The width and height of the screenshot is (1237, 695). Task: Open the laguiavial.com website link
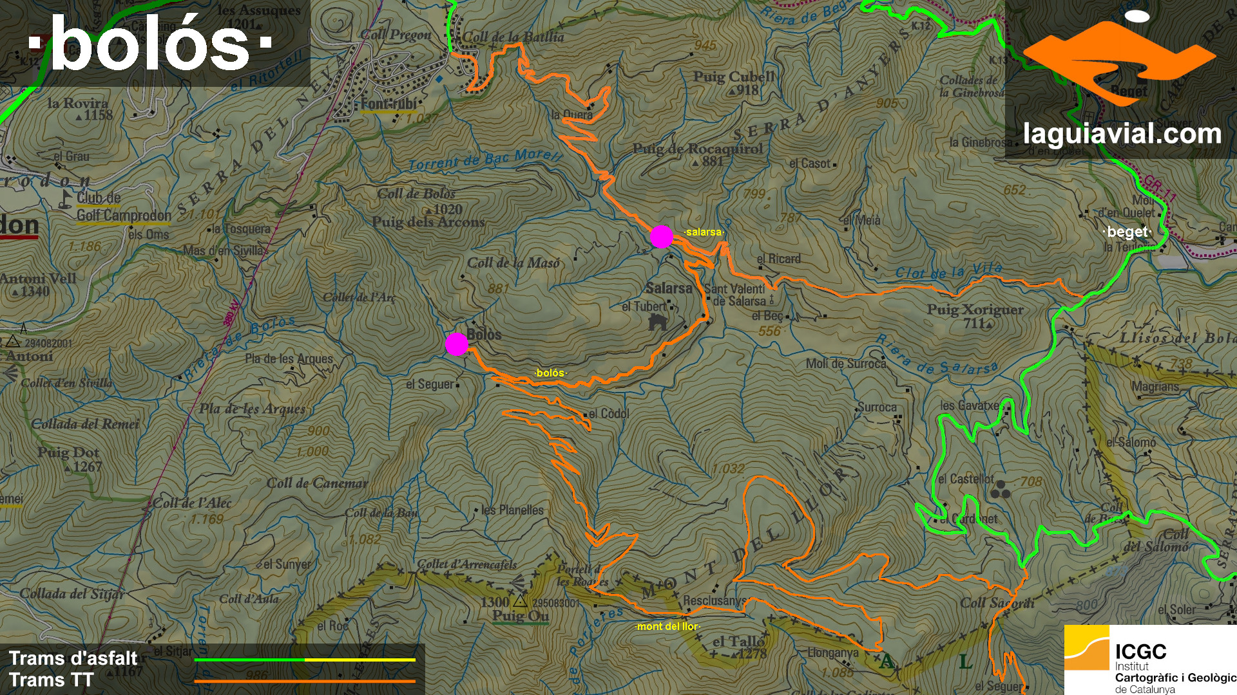coord(1122,134)
